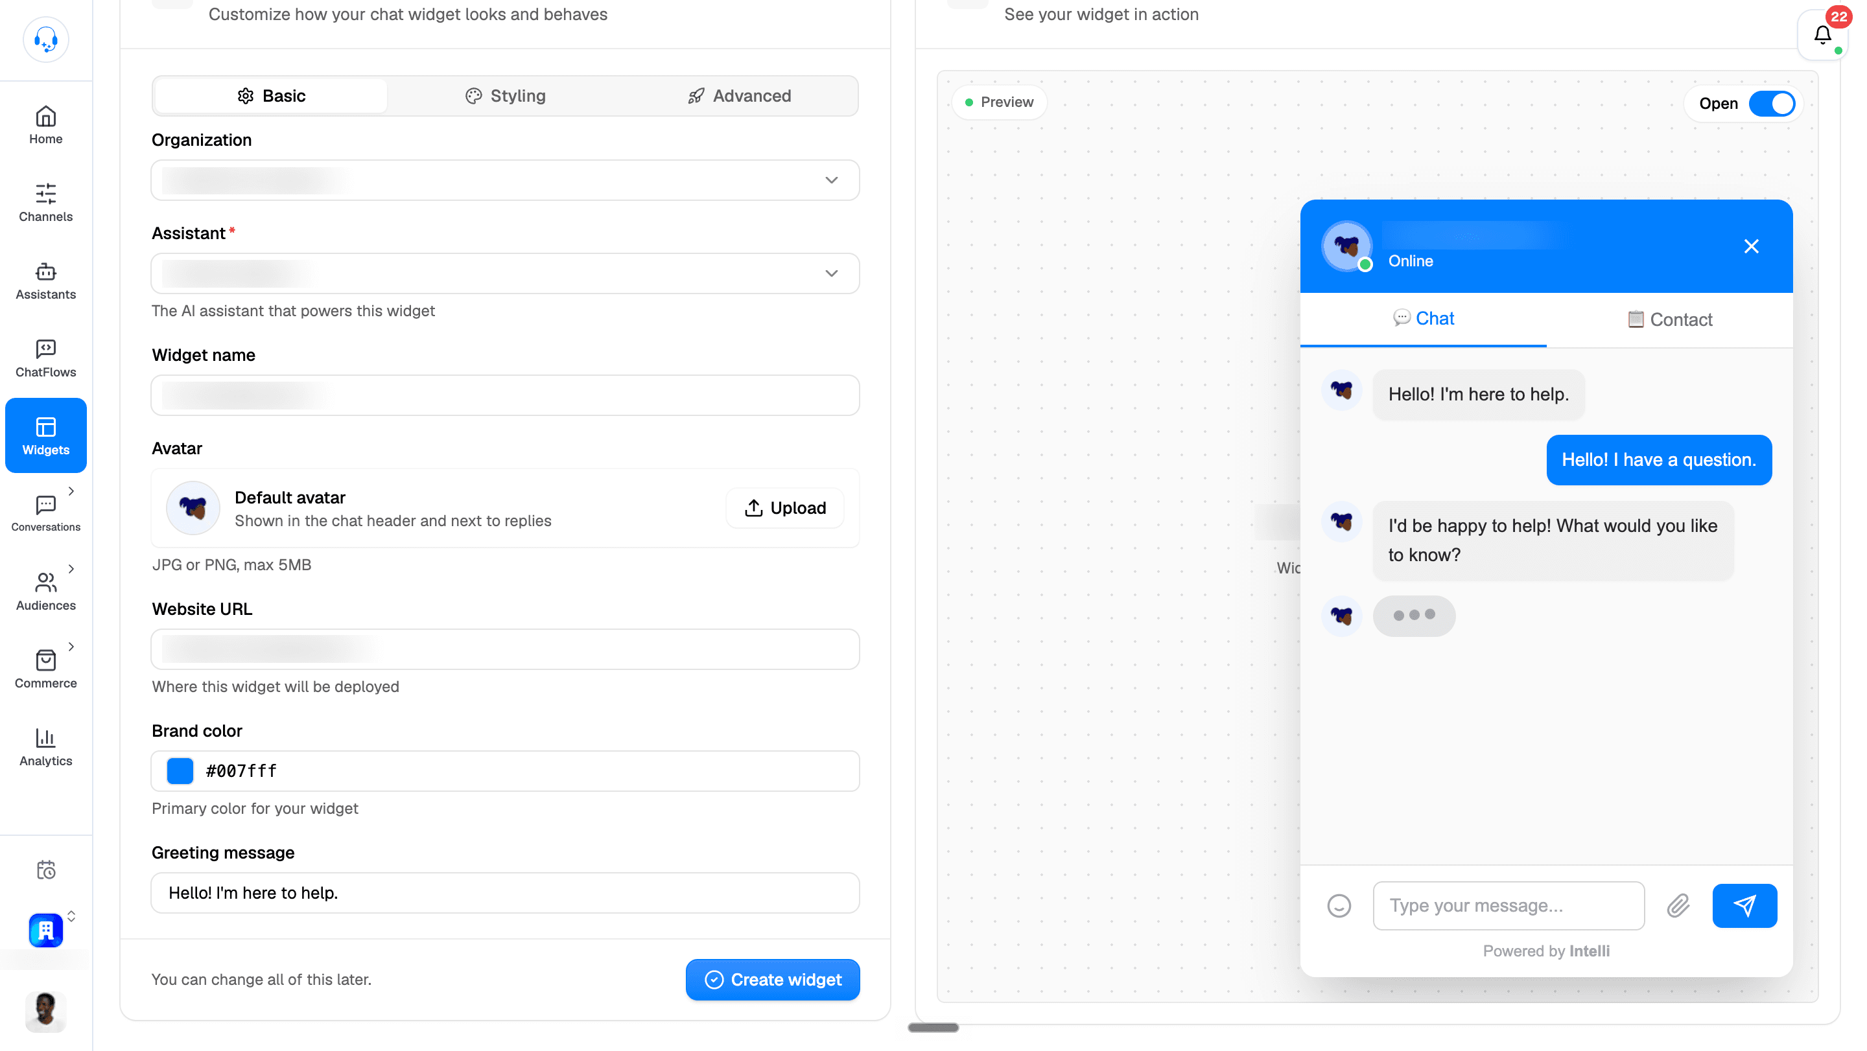Click the brand color hex value #007fff
The image size is (1867, 1051).
tap(241, 770)
